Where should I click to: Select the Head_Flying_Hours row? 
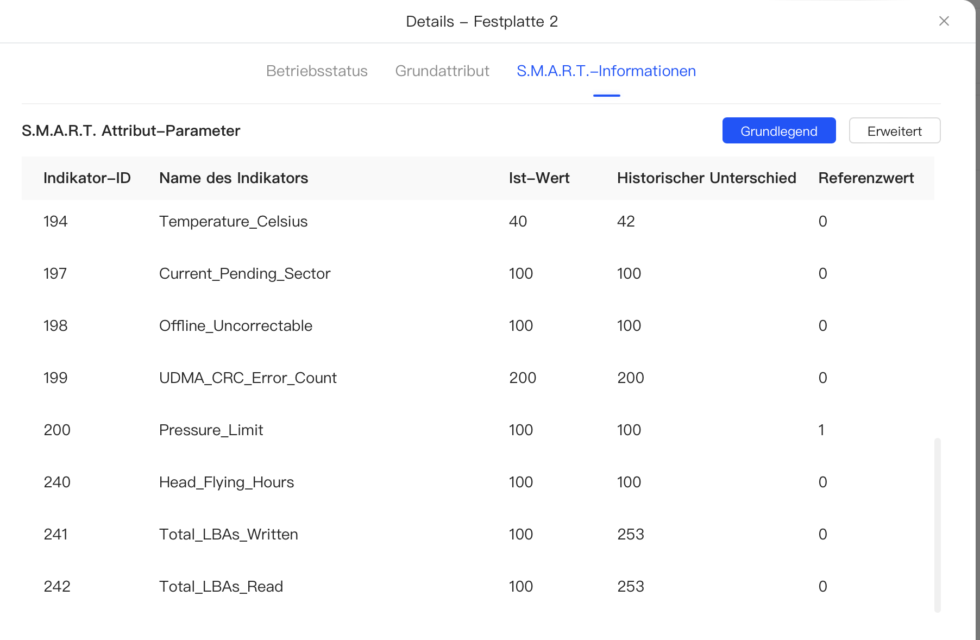coord(227,482)
